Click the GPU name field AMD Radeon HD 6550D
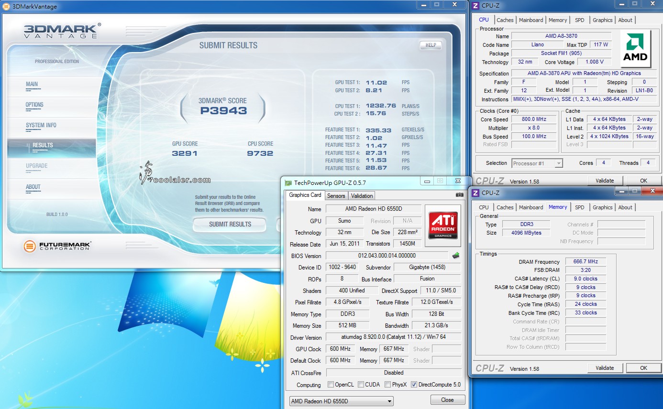Image resolution: width=663 pixels, height=409 pixels. point(374,209)
